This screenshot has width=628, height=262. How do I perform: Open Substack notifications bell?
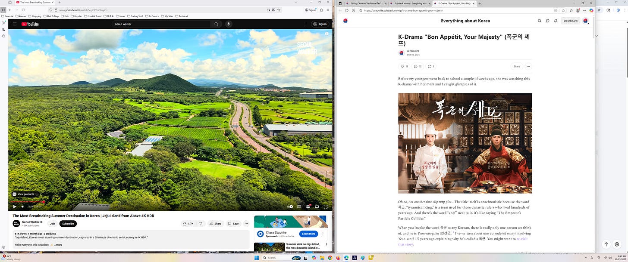tap(556, 21)
